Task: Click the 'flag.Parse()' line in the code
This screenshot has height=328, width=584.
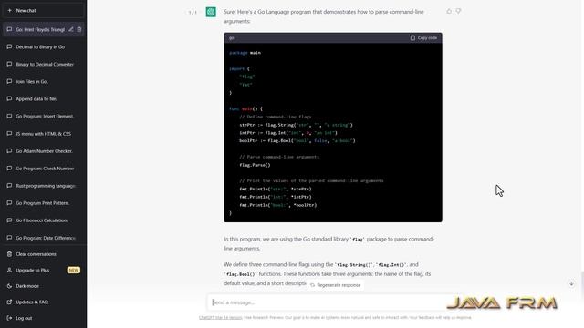Action: 255,165
